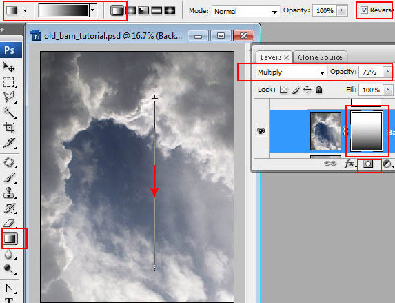Image resolution: width=395 pixels, height=303 pixels.
Task: Select the Rectangular Marquee tool
Action: (x=8, y=82)
